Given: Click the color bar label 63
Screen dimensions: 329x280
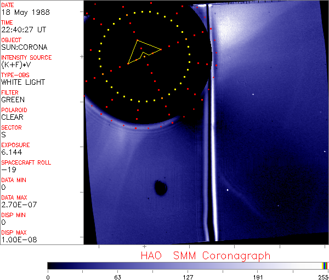Looking at the screenshot, I should 117,276.
